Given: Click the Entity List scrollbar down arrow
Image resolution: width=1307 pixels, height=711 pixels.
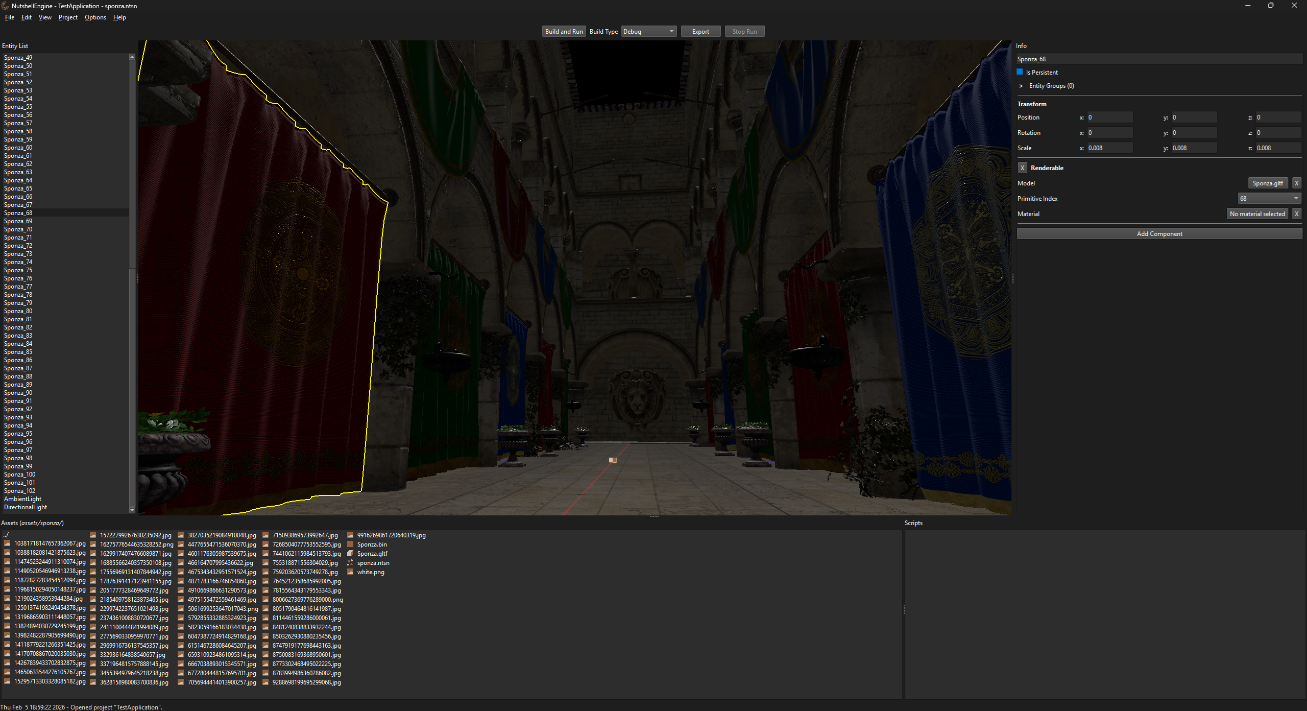Looking at the screenshot, I should click(132, 510).
